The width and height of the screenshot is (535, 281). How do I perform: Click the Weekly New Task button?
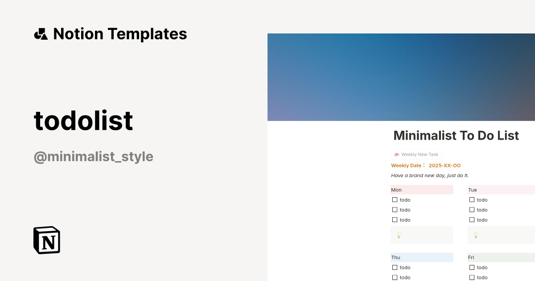click(x=416, y=154)
